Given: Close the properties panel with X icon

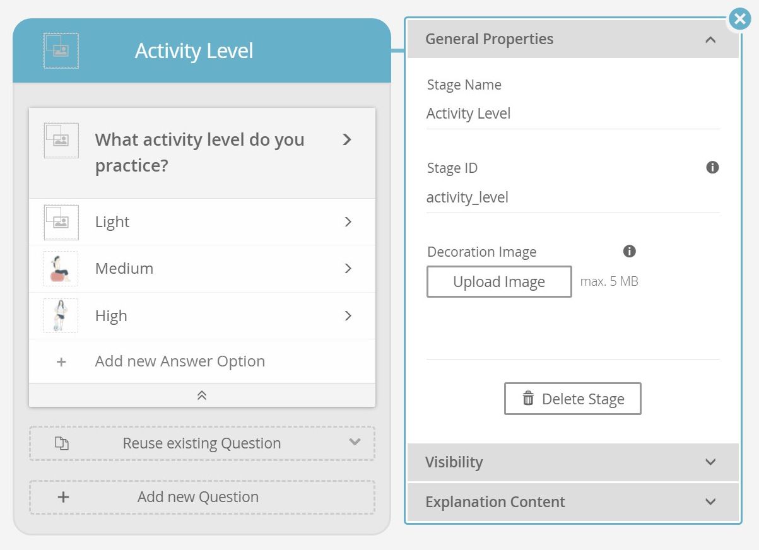Looking at the screenshot, I should coord(739,20).
